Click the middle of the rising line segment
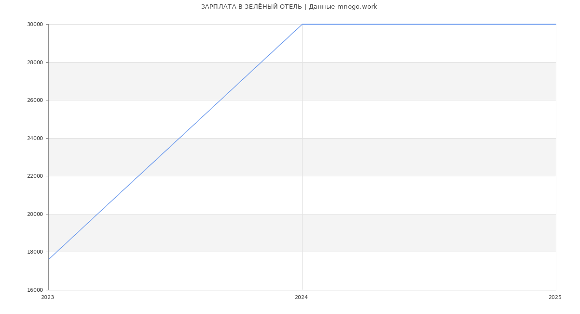The width and height of the screenshot is (580, 314). pyautogui.click(x=175, y=142)
